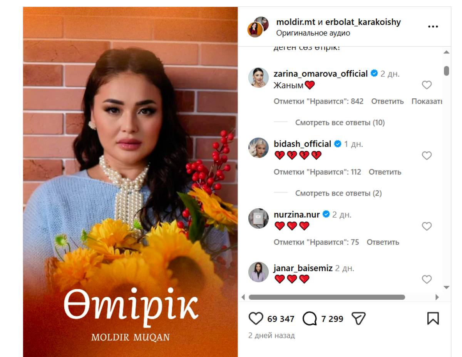Viewport: 462px width, 357px height.
Task: Like zarina_omarova_official's comment
Action: pos(427,85)
